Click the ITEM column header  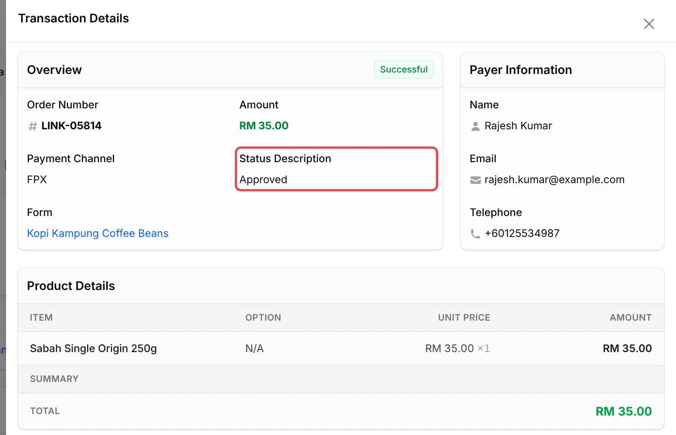coord(41,318)
